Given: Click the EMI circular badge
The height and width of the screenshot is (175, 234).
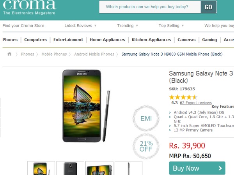Looking at the screenshot, I should pyautogui.click(x=146, y=119).
